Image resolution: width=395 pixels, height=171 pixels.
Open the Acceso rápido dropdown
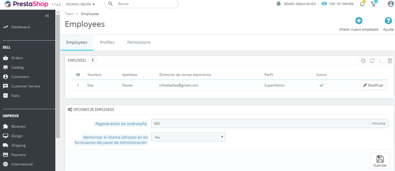[x=80, y=4]
